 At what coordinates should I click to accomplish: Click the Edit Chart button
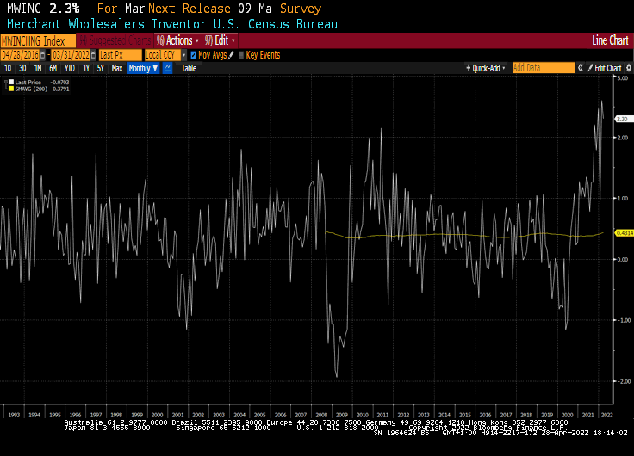pos(605,68)
